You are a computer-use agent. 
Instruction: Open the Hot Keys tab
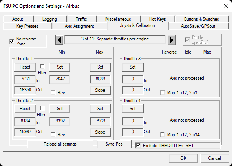coord(157,19)
